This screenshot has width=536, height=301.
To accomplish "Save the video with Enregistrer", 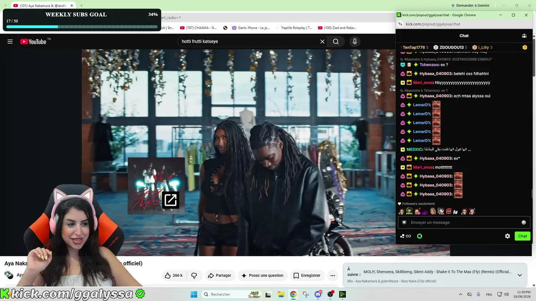I will point(307,275).
